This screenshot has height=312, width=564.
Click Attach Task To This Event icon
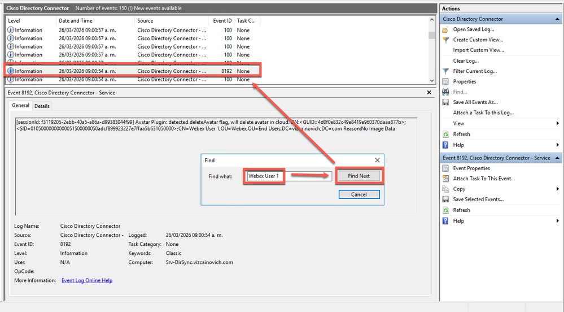click(x=445, y=179)
